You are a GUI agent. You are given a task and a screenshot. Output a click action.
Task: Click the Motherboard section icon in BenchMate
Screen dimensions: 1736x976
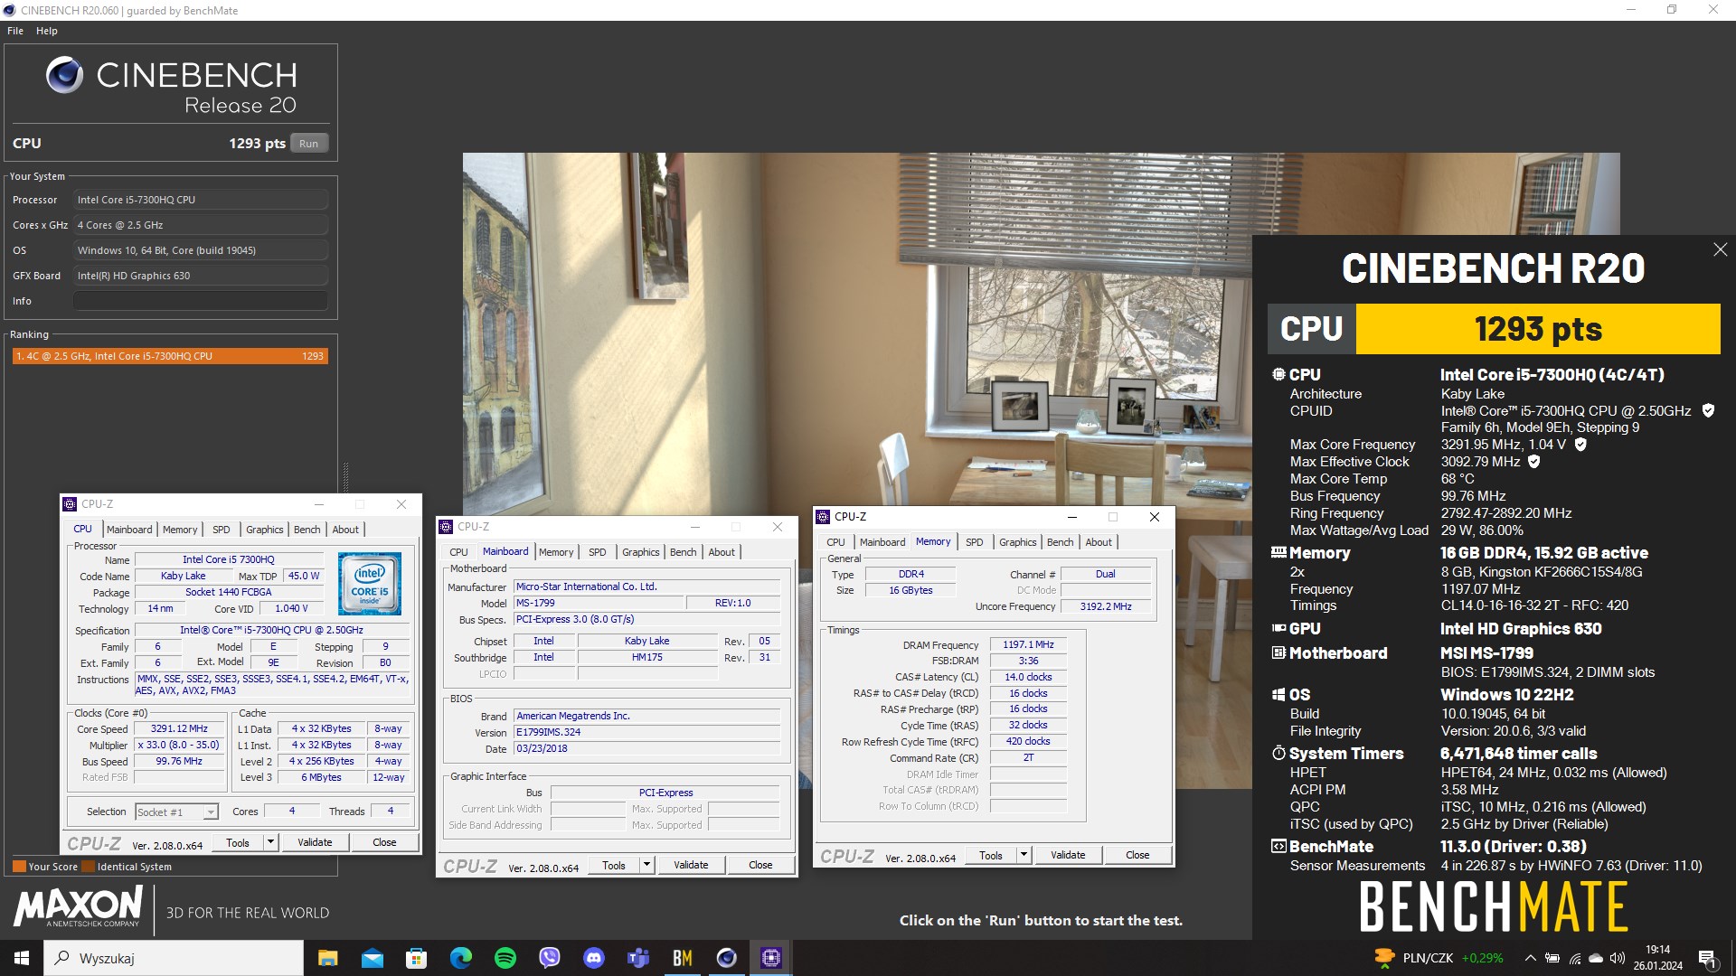click(1278, 652)
